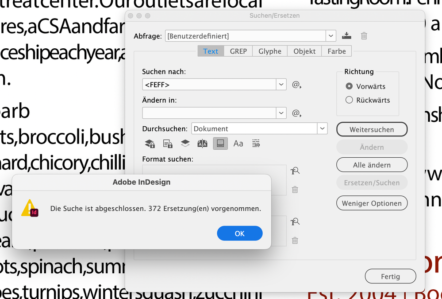The width and height of the screenshot is (442, 299).
Task: Toggle case sensitive Aa icon
Action: pyautogui.click(x=238, y=144)
